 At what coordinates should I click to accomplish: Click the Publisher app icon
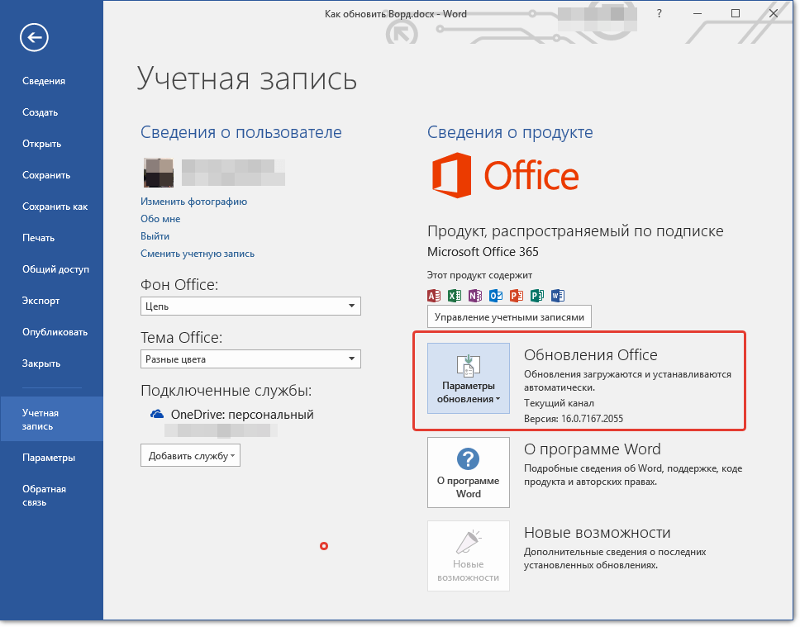pyautogui.click(x=536, y=296)
